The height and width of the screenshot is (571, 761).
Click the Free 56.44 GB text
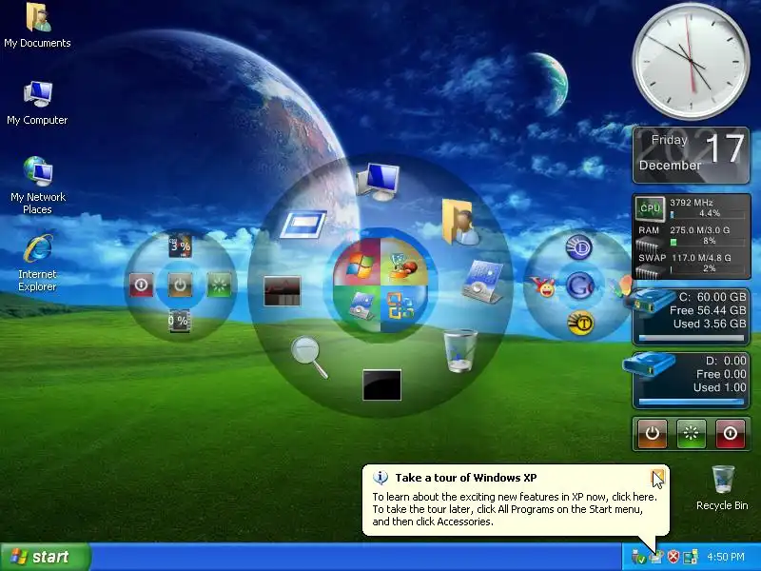click(x=708, y=310)
